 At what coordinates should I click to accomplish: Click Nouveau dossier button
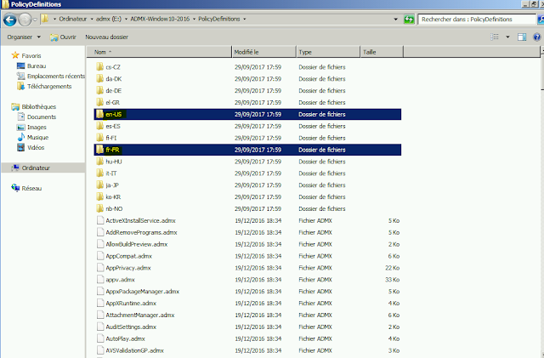[106, 37]
